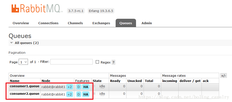Click rabbit@rabbit1 node text in consumer2.queue row
Viewport: 232px width, 102px height.
[53, 94]
